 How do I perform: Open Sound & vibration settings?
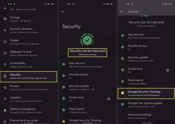coord(29,30)
